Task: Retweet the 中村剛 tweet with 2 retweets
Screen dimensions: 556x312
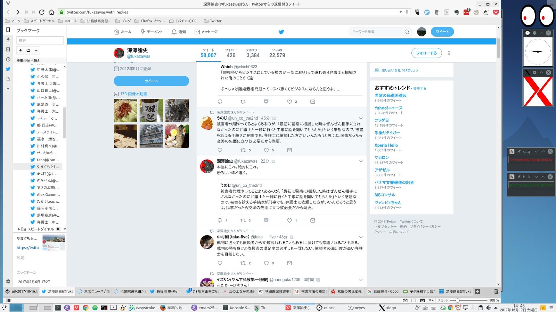Action: [x=243, y=263]
